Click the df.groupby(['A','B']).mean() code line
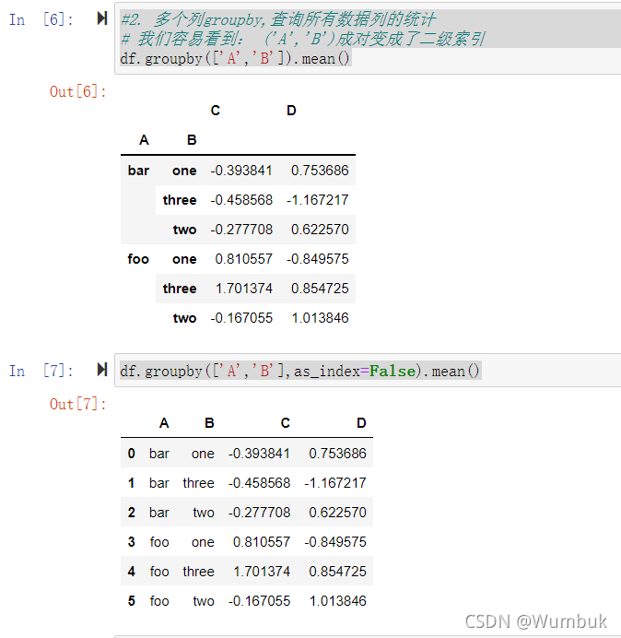This screenshot has height=638, width=621. click(x=235, y=59)
